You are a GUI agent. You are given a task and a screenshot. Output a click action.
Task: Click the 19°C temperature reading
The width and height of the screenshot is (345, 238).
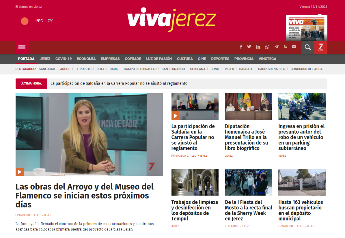click(39, 21)
